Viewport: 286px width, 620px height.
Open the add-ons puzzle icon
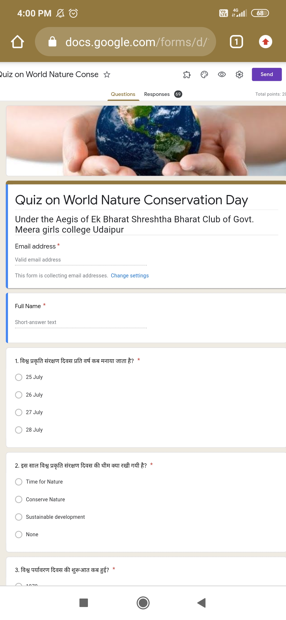point(187,75)
